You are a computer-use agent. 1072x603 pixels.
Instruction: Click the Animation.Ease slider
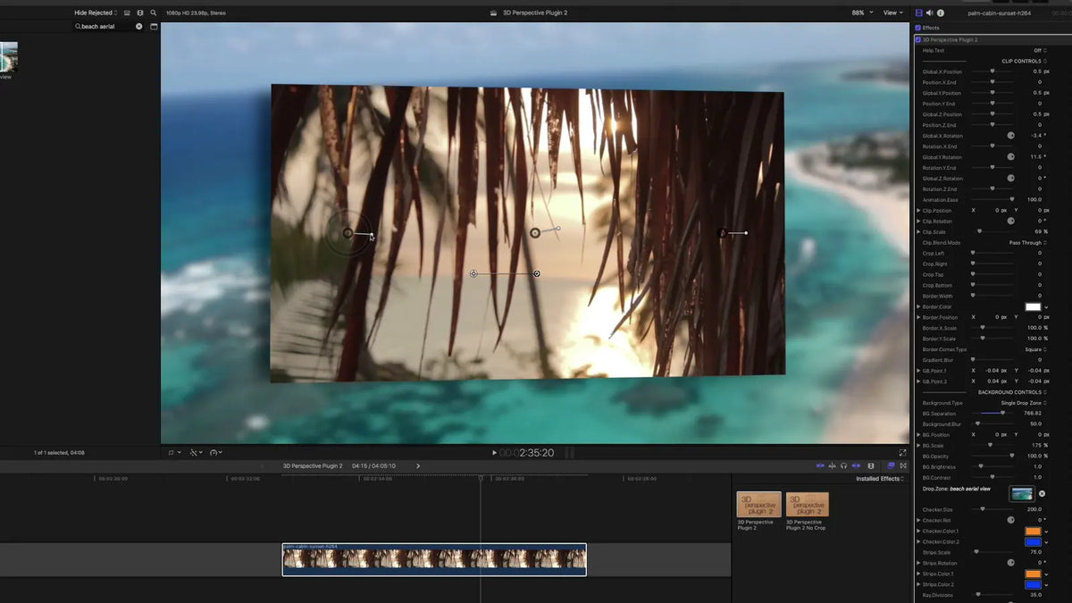point(992,200)
